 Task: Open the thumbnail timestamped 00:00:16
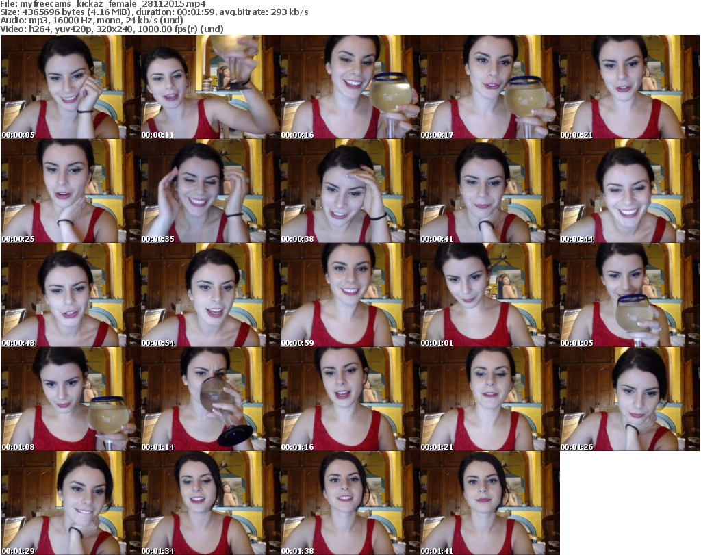[x=350, y=87]
